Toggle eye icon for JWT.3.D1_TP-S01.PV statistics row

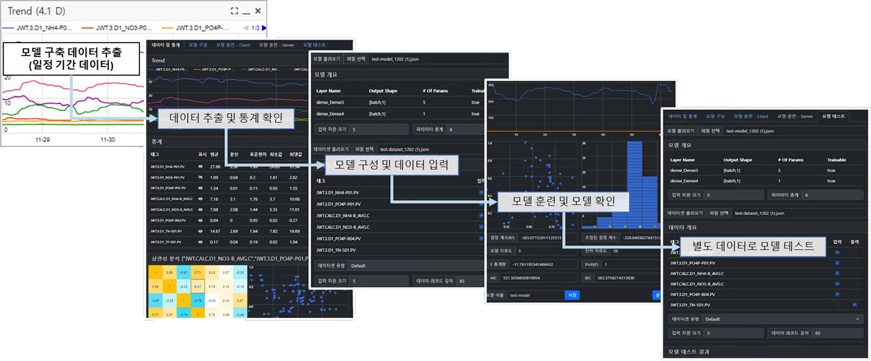pos(200,242)
